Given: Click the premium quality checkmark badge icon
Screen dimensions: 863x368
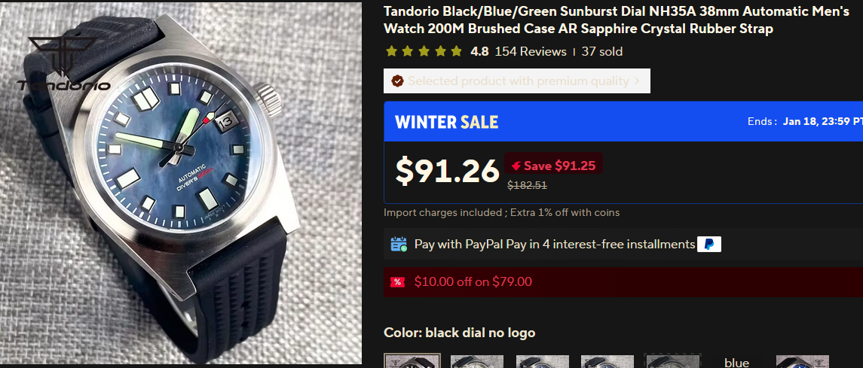Looking at the screenshot, I should [x=397, y=81].
